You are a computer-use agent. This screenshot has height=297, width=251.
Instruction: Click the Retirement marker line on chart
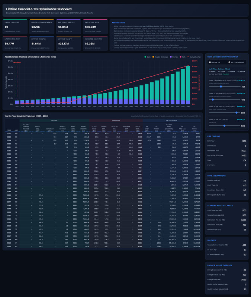17,83
